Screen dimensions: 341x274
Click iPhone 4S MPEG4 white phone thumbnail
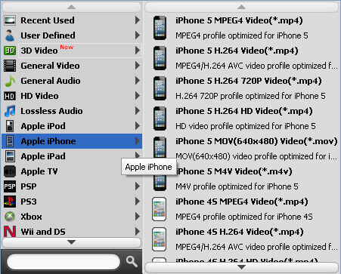point(160,209)
